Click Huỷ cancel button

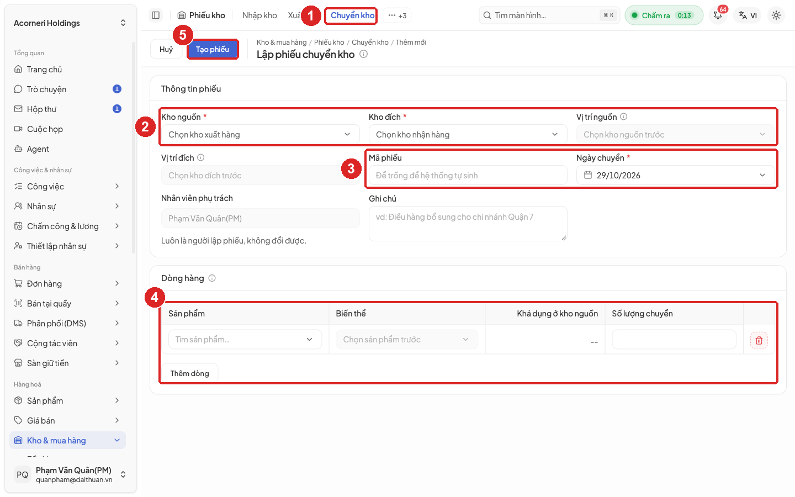tap(166, 49)
